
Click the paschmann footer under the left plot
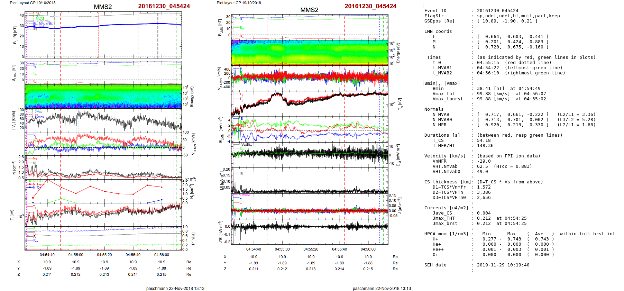[x=175, y=288]
